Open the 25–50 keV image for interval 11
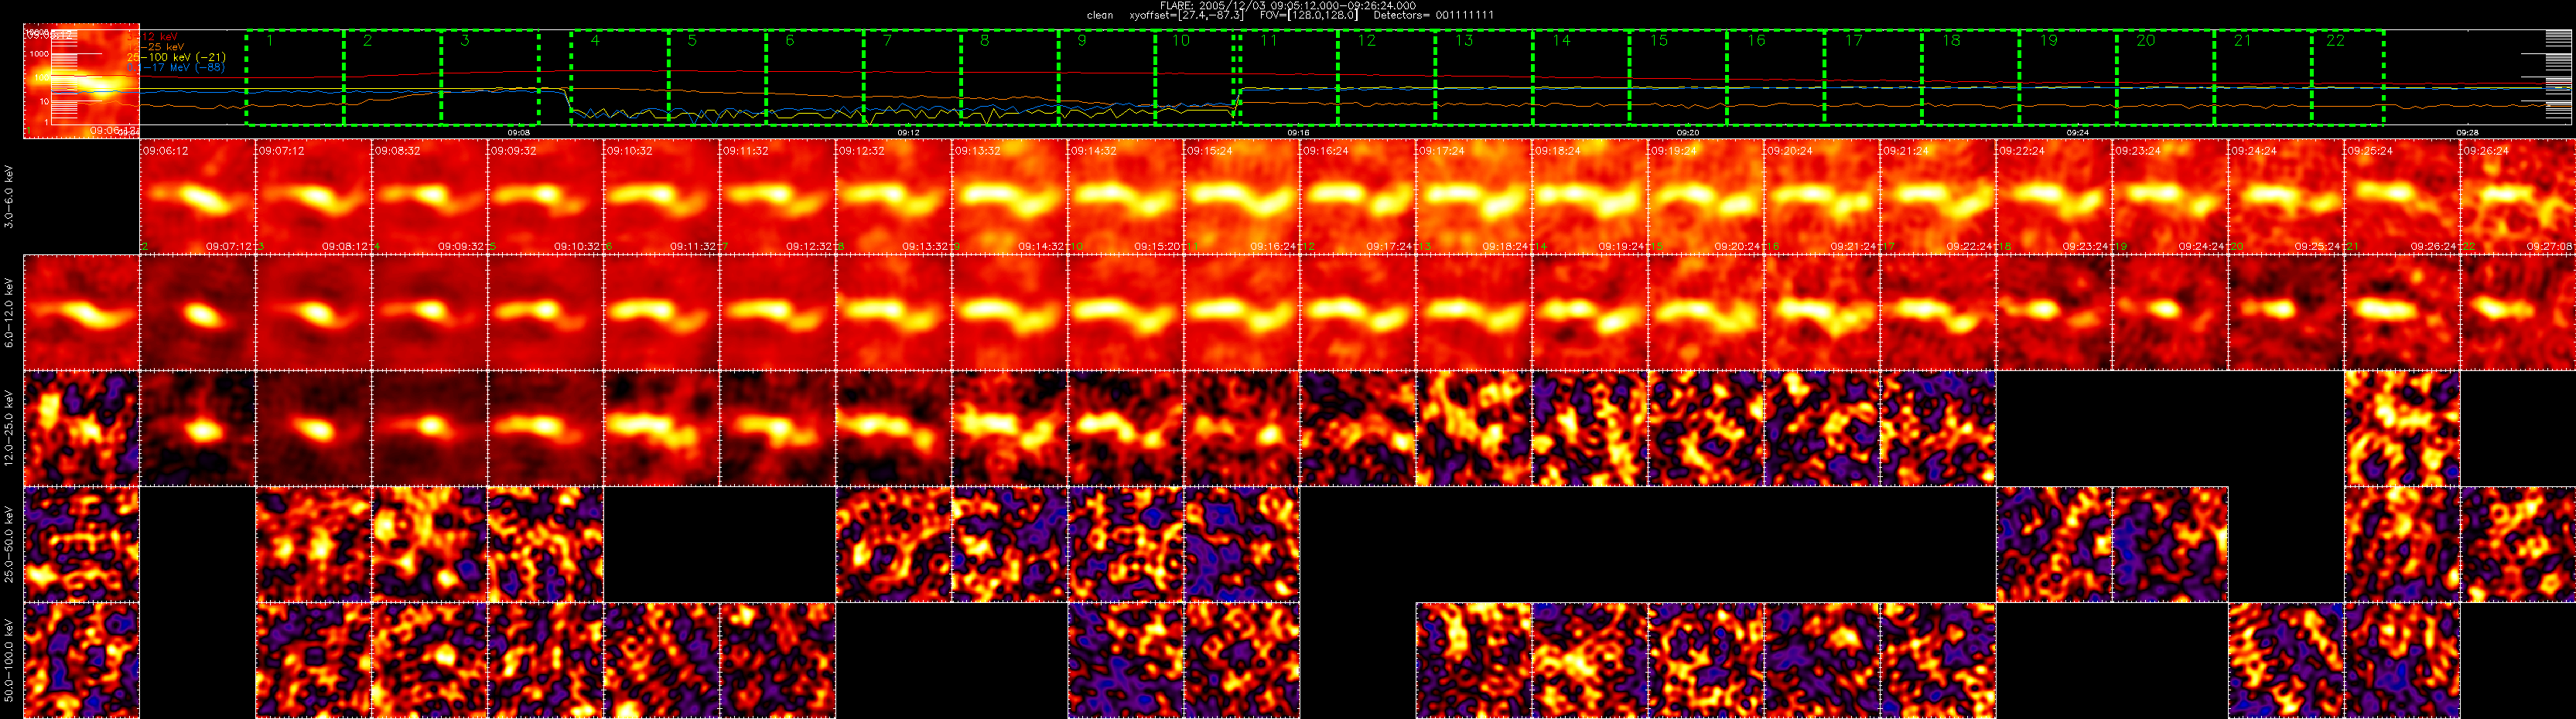The height and width of the screenshot is (719, 2576). (x=1242, y=545)
